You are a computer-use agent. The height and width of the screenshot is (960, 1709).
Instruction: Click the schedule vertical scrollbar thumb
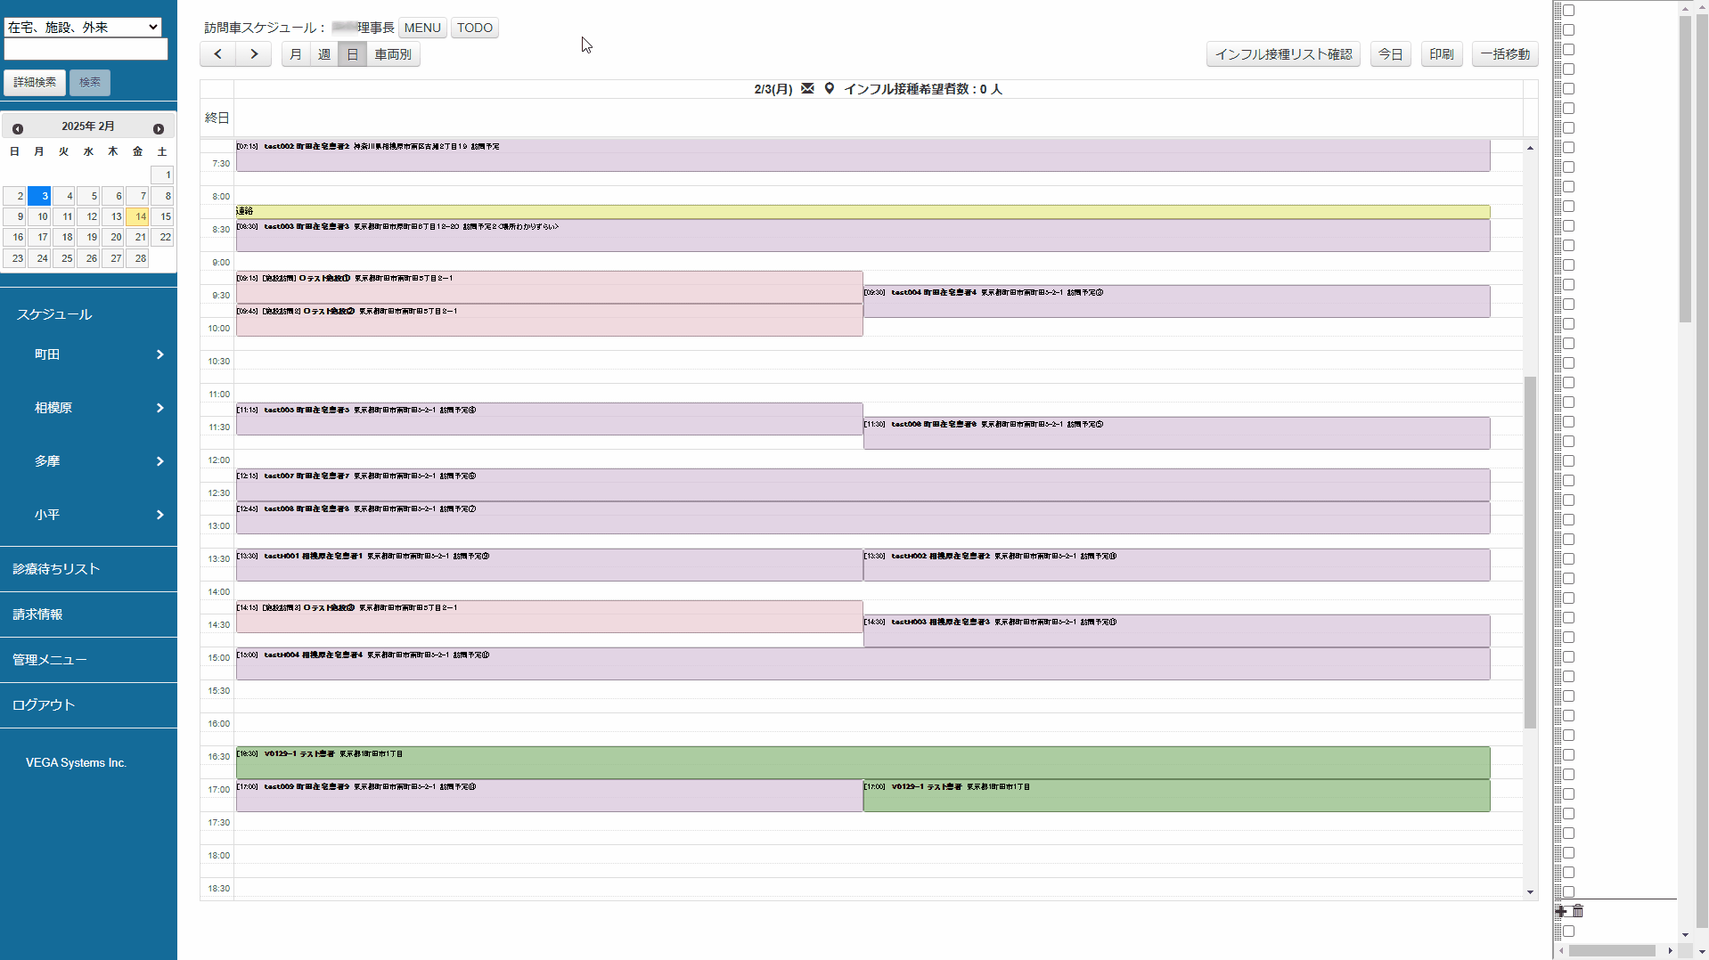point(1530,552)
